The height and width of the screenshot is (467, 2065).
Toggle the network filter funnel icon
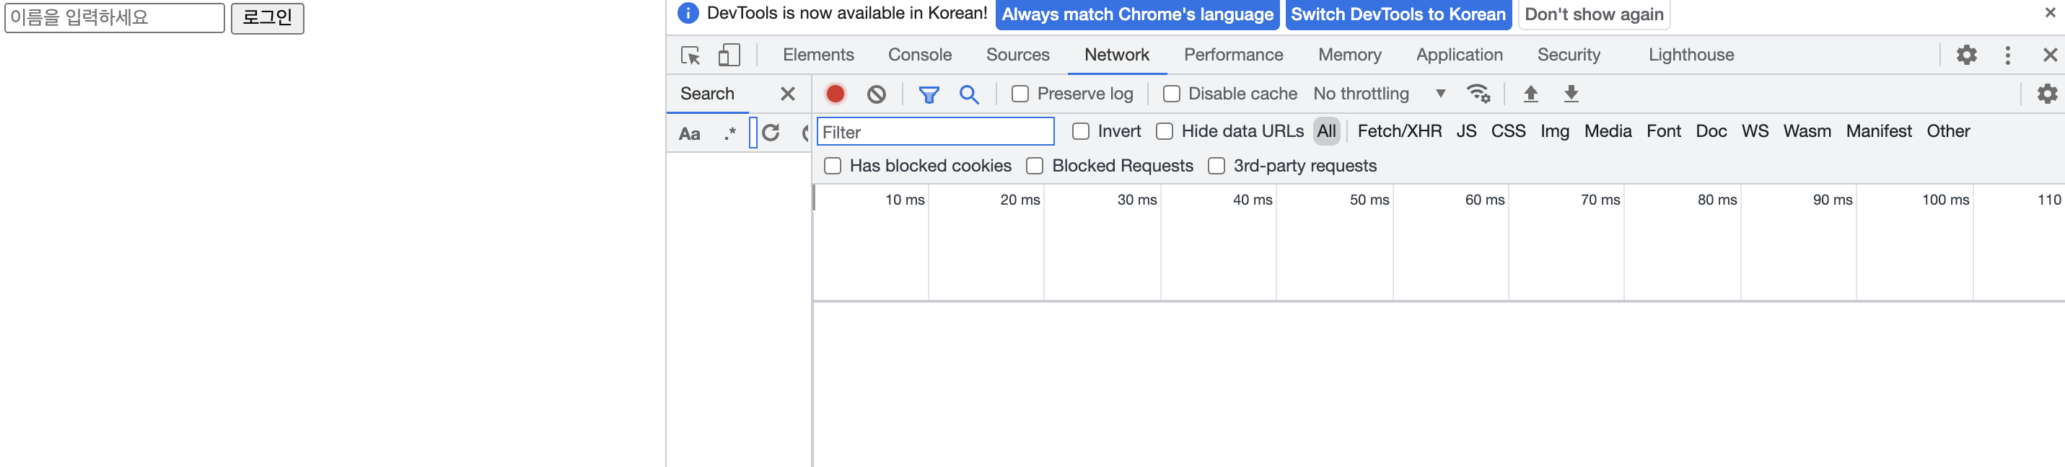click(x=929, y=94)
